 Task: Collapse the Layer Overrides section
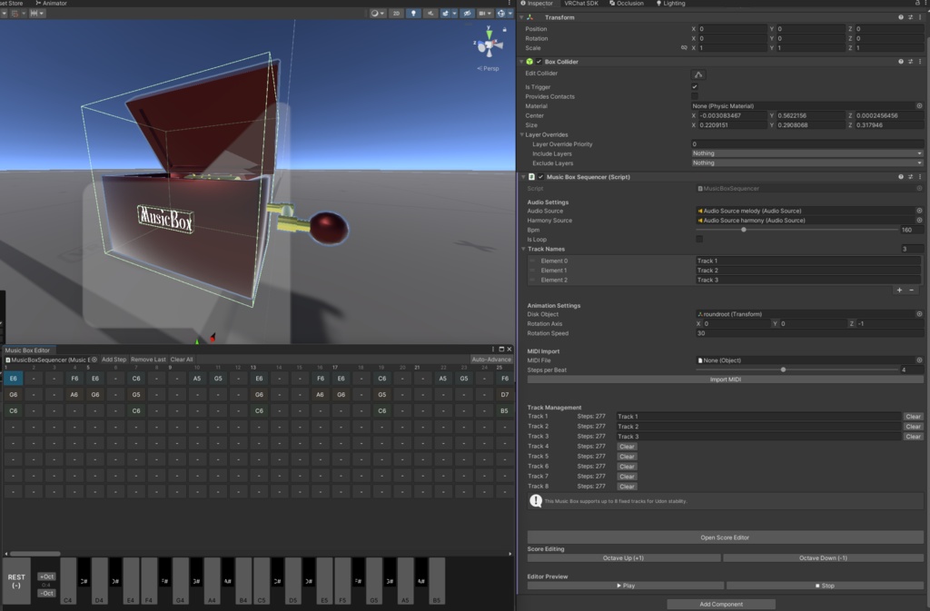point(522,135)
